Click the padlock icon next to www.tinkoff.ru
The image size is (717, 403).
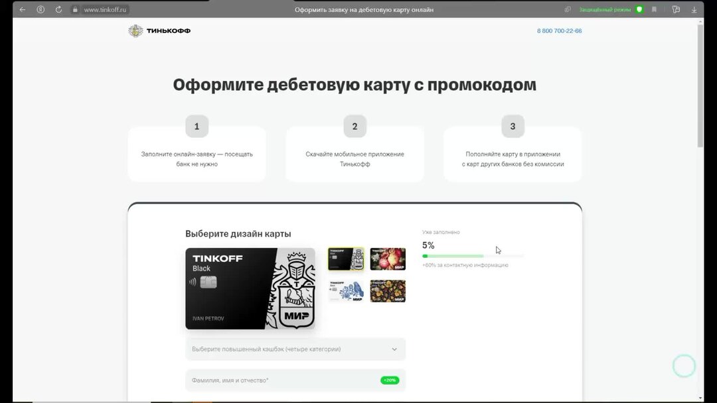click(x=75, y=9)
